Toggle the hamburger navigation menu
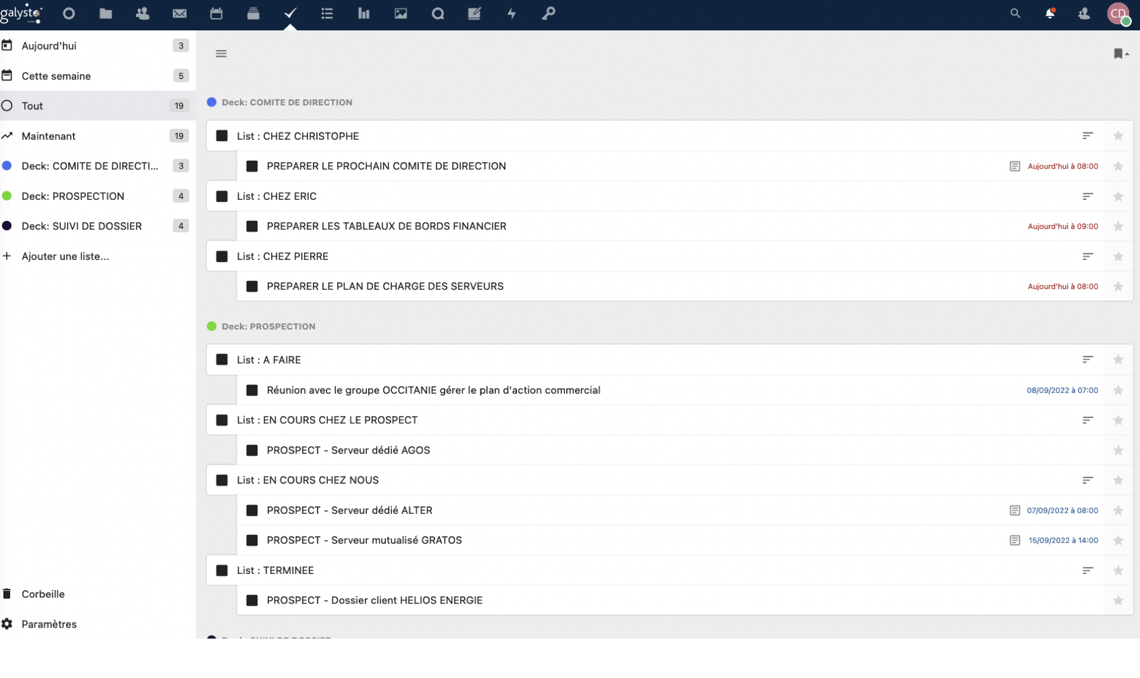The width and height of the screenshot is (1140, 678). [221, 54]
